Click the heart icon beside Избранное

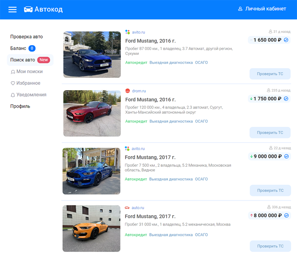(x=13, y=83)
